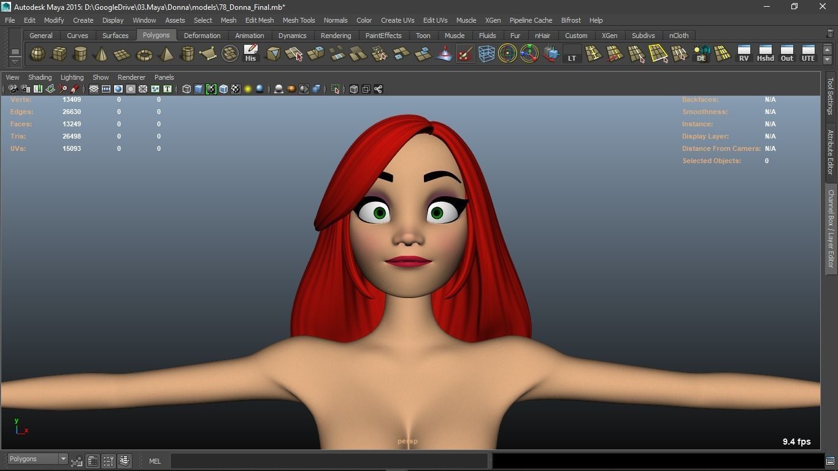Viewport: 838px width, 471px height.
Task: Open viewport View dropdown menu
Action: (12, 77)
